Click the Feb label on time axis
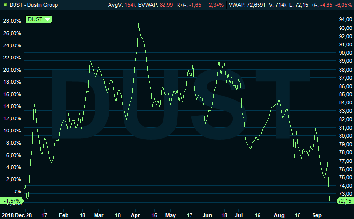The height and width of the screenshot is (219, 354). tap(64, 215)
